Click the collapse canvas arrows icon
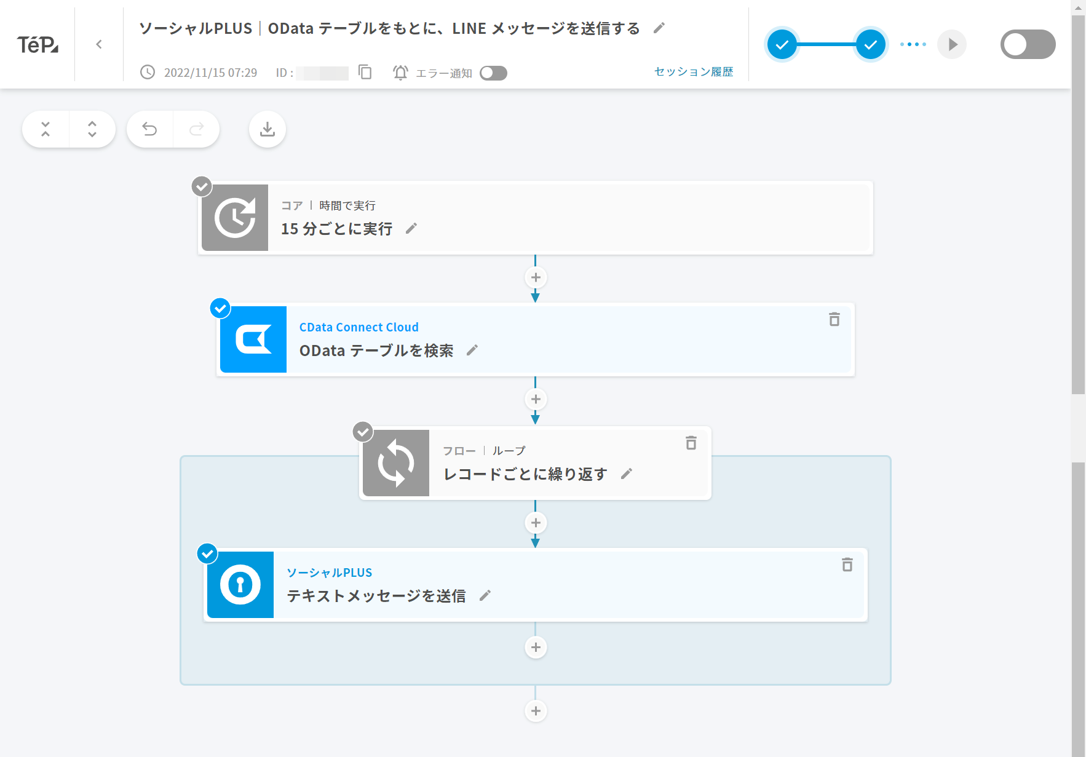 pos(45,129)
